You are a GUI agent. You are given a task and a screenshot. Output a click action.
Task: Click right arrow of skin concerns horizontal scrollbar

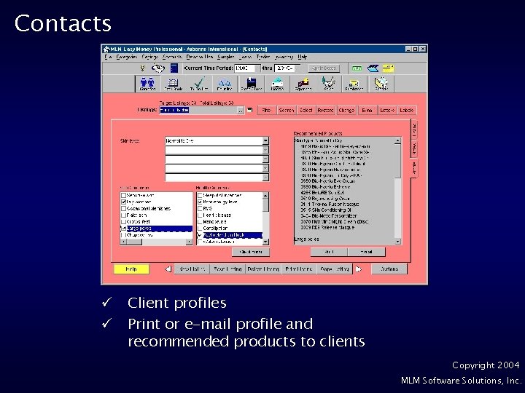pos(189,242)
